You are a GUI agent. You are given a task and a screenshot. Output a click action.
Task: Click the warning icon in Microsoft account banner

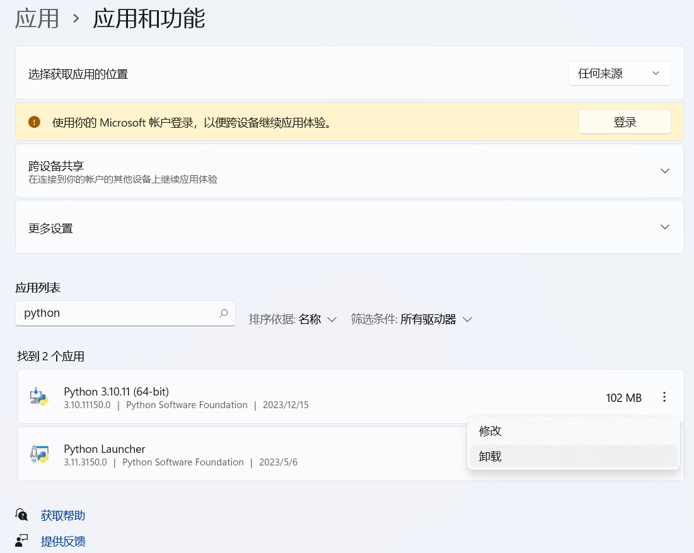(x=34, y=122)
